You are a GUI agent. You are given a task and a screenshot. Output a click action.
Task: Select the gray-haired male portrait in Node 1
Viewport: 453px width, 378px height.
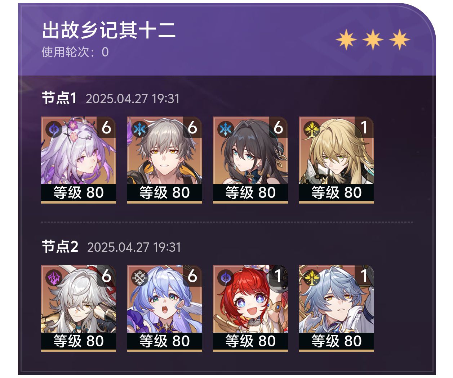click(x=164, y=160)
